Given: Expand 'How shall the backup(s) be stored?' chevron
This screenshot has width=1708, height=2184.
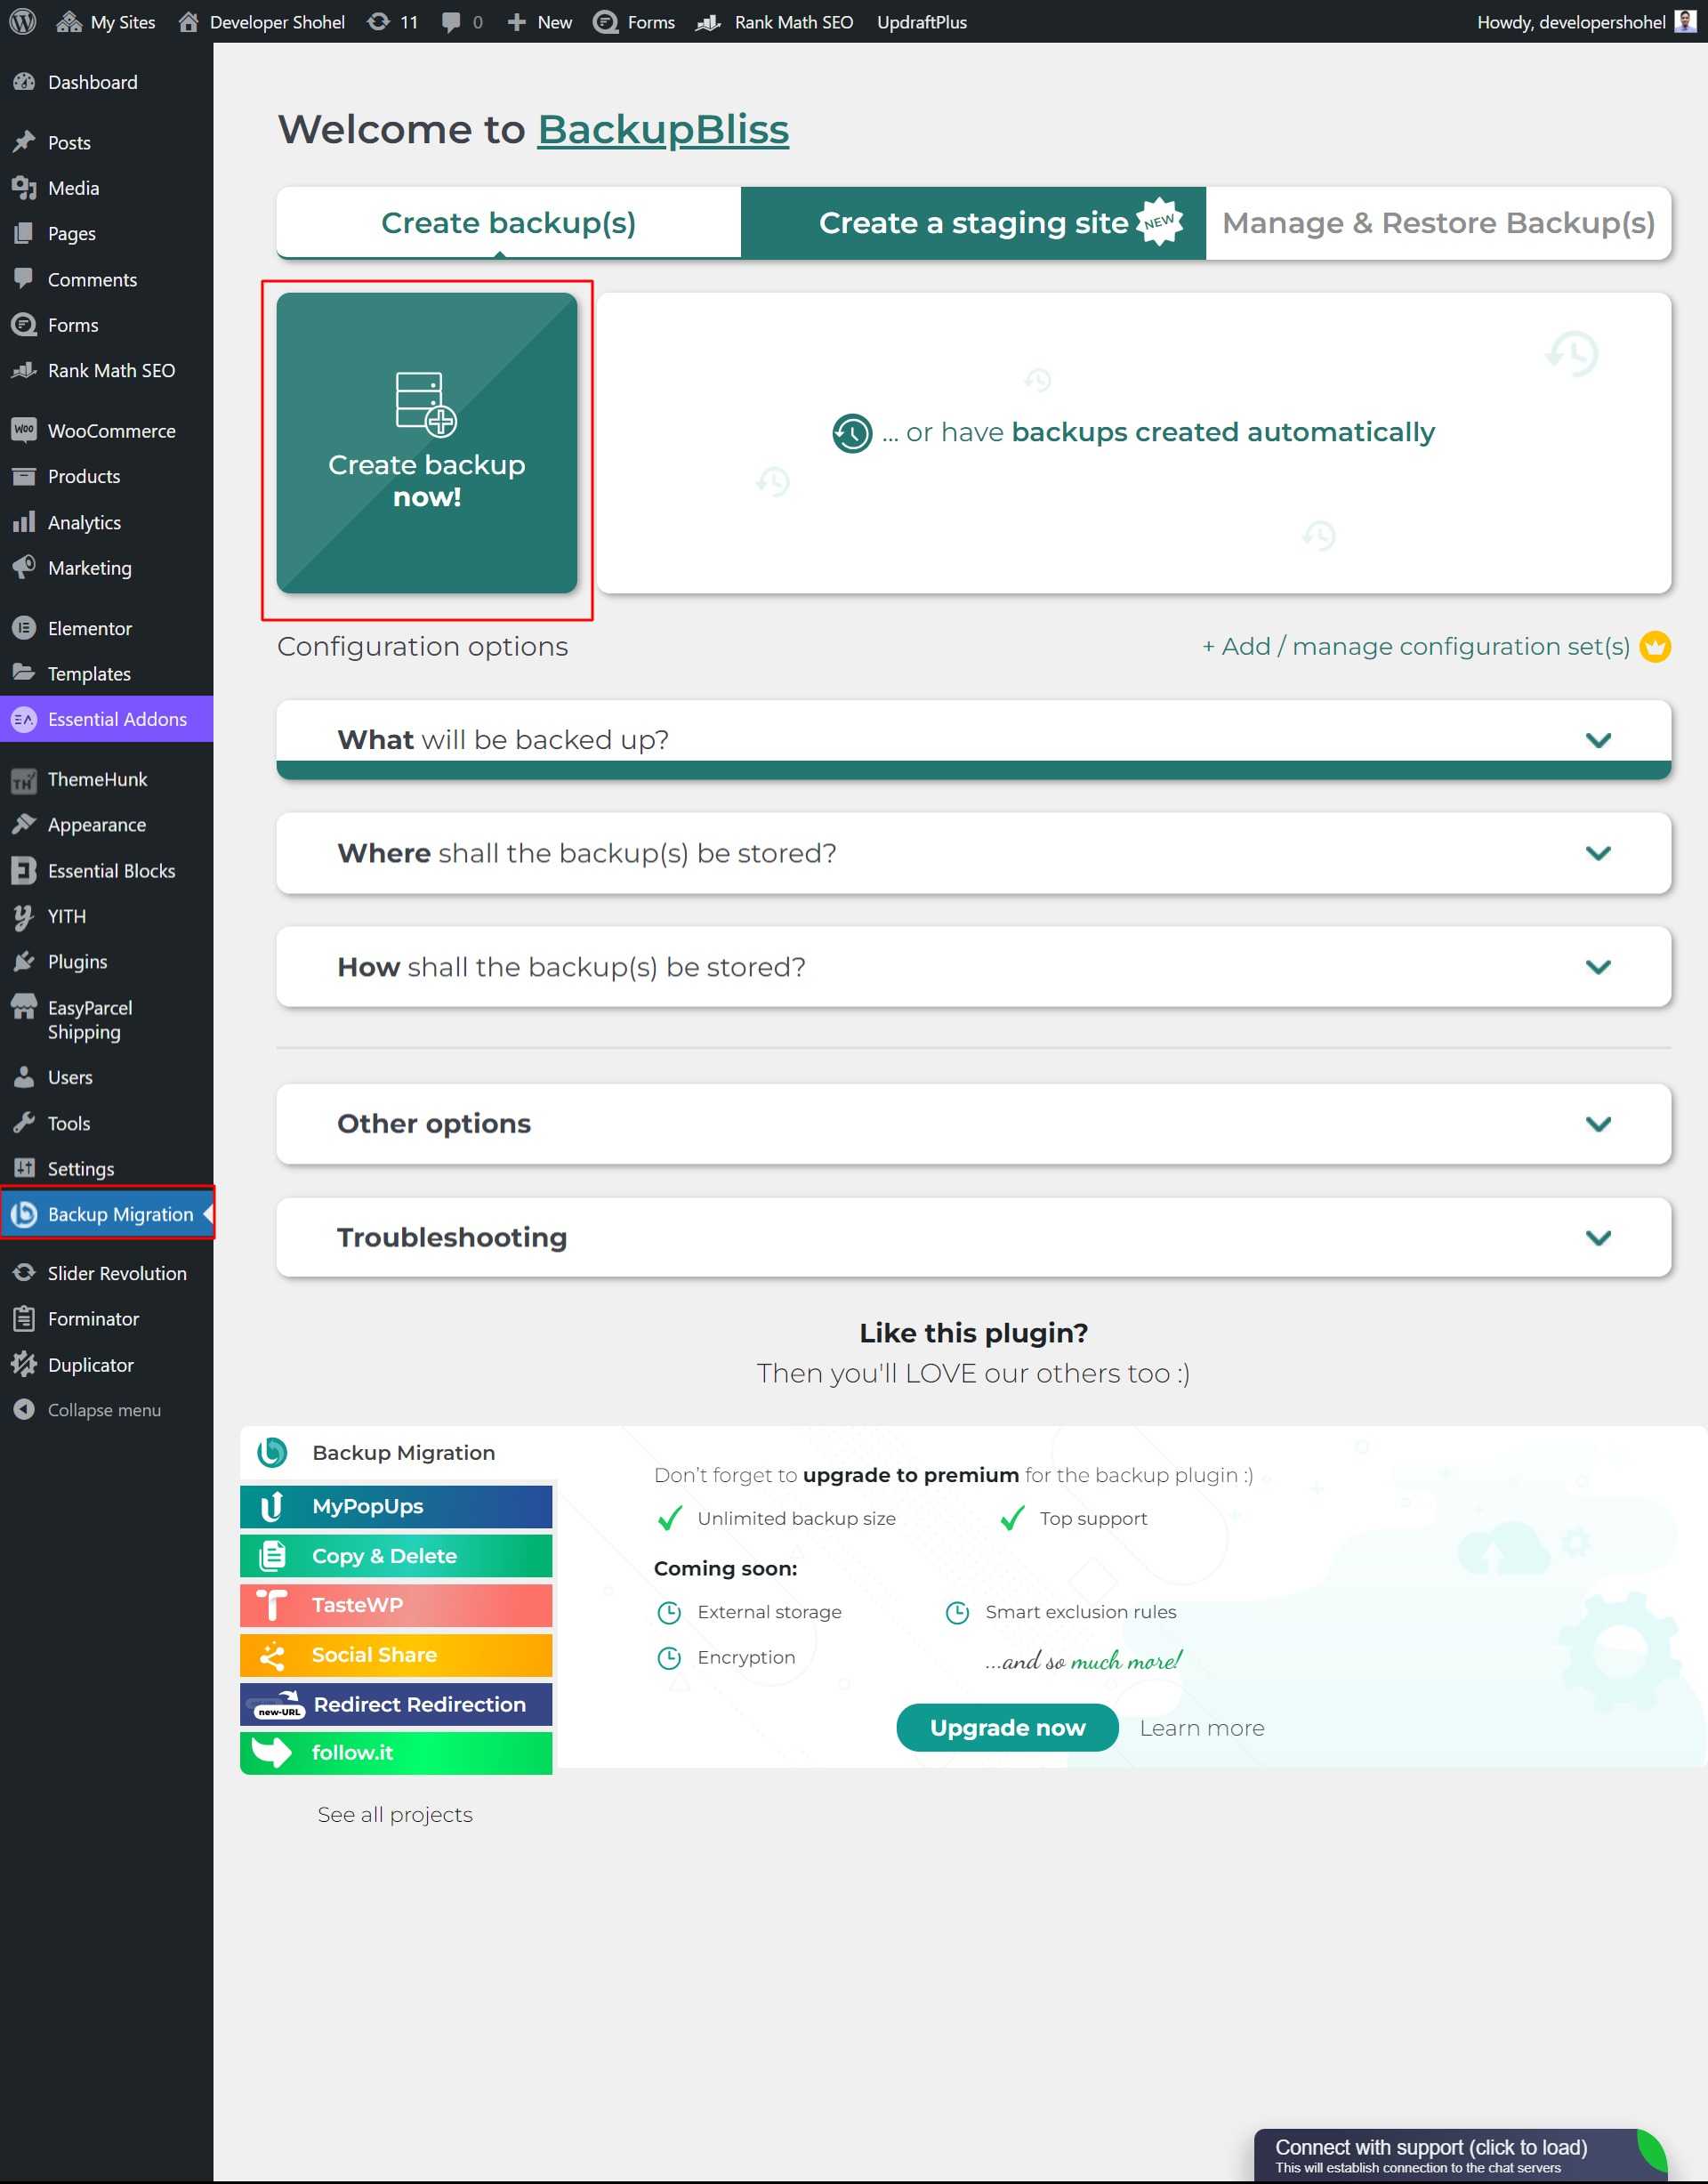Looking at the screenshot, I should [x=1598, y=967].
